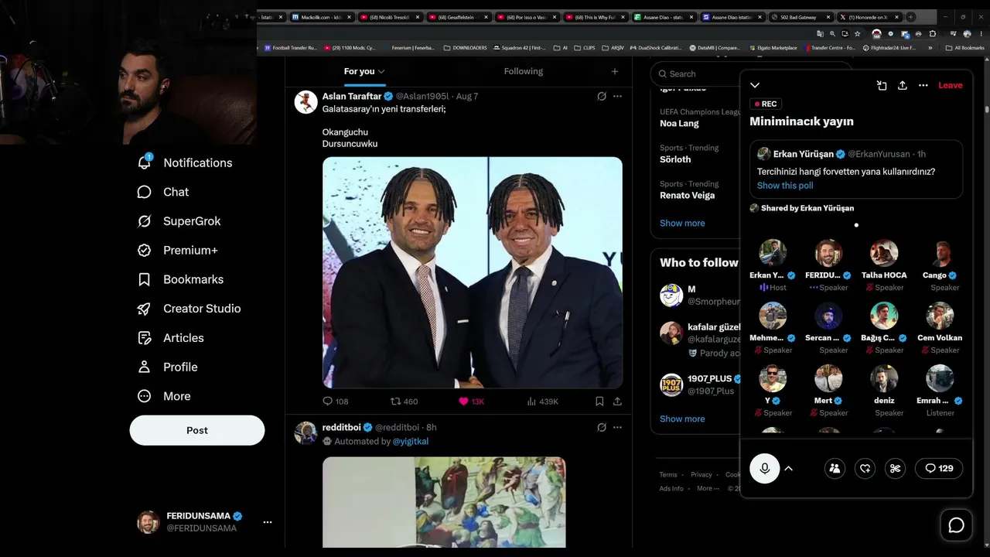Open Talha HOCA's speaker avatar
The width and height of the screenshot is (990, 557).
click(x=884, y=253)
